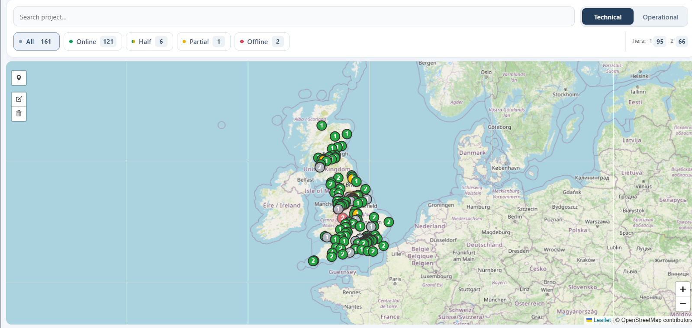Image resolution: width=692 pixels, height=328 pixels.
Task: Filter by Partial 1 status
Action: tap(204, 41)
